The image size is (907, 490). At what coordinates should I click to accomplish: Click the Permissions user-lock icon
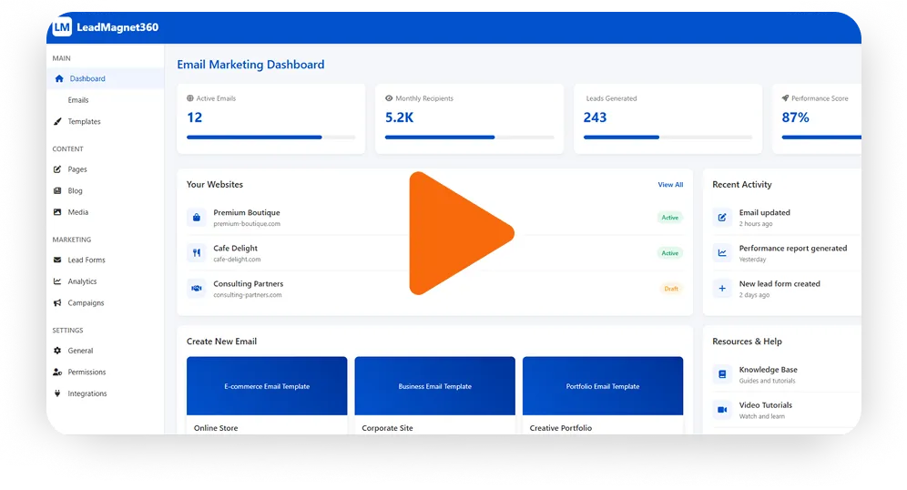(x=57, y=372)
